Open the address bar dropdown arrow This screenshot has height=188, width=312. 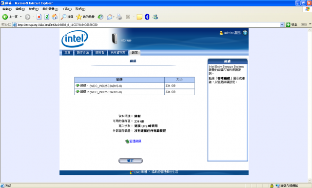click(x=282, y=25)
